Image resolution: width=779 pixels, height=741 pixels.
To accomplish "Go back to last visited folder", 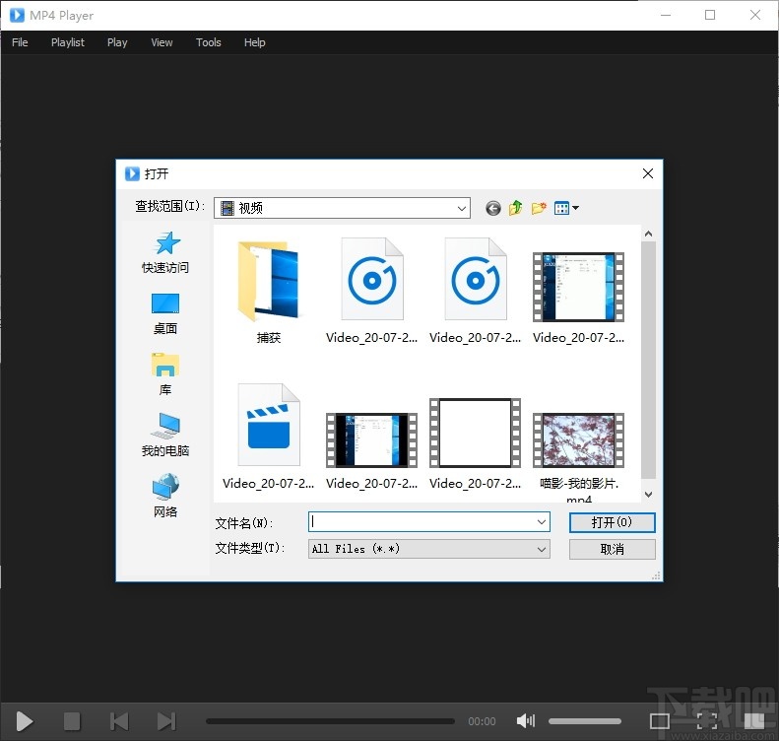I will 492,208.
